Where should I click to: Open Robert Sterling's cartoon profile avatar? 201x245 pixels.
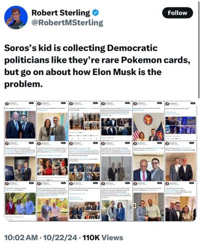pyautogui.click(x=16, y=18)
